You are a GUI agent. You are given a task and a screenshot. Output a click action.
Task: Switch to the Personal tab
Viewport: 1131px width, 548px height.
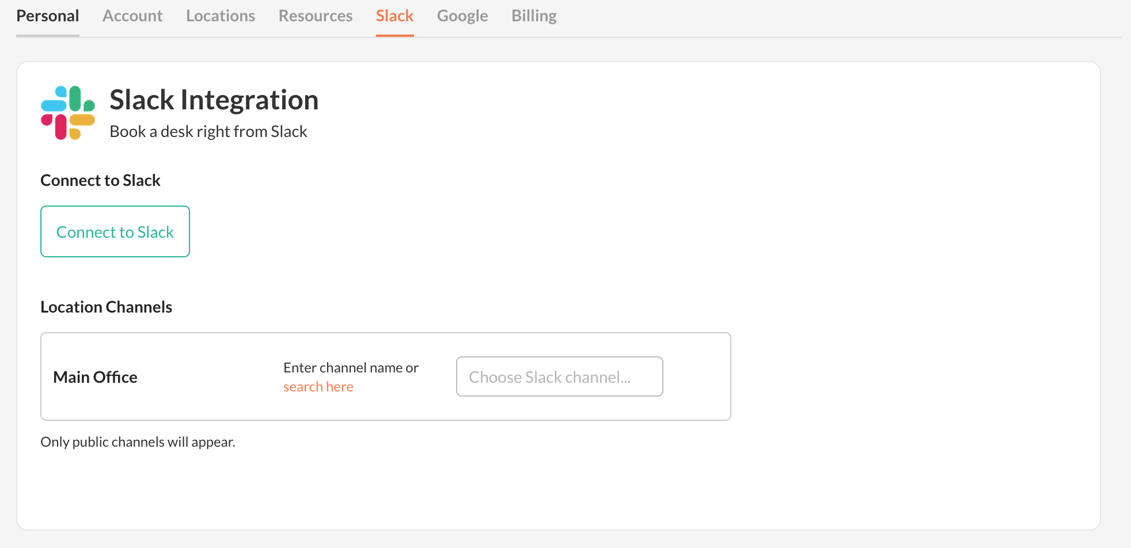tap(48, 16)
